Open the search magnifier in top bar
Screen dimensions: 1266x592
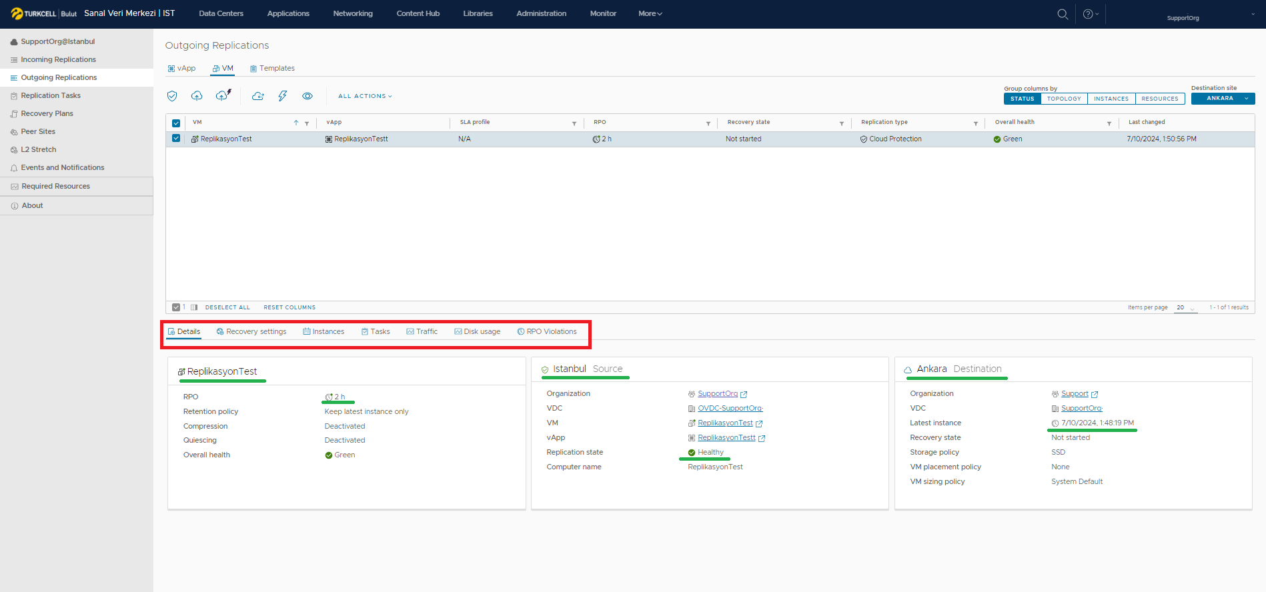tap(1063, 14)
